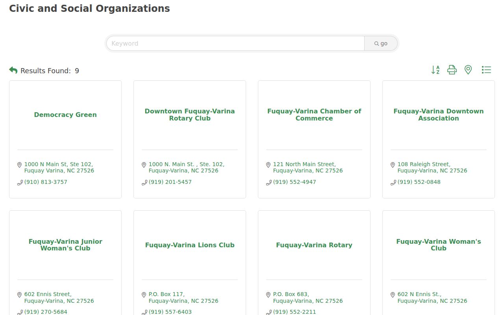The image size is (504, 315).
Task: Open map view with the location pin icon
Action: pyautogui.click(x=468, y=70)
